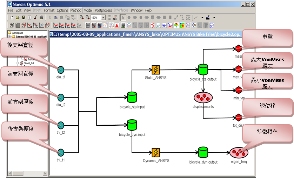Click the Zoom in magnifier icon
Image resolution: width=294 pixels, height=178 pixels.
(x=81, y=17)
